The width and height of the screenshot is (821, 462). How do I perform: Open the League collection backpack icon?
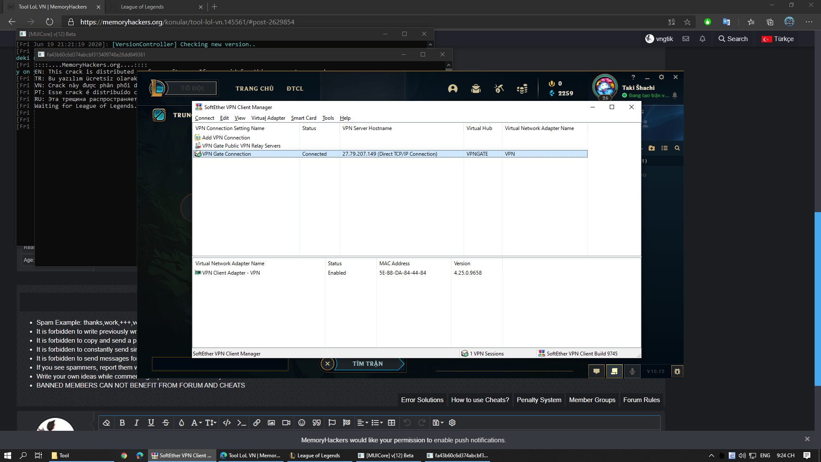click(476, 89)
